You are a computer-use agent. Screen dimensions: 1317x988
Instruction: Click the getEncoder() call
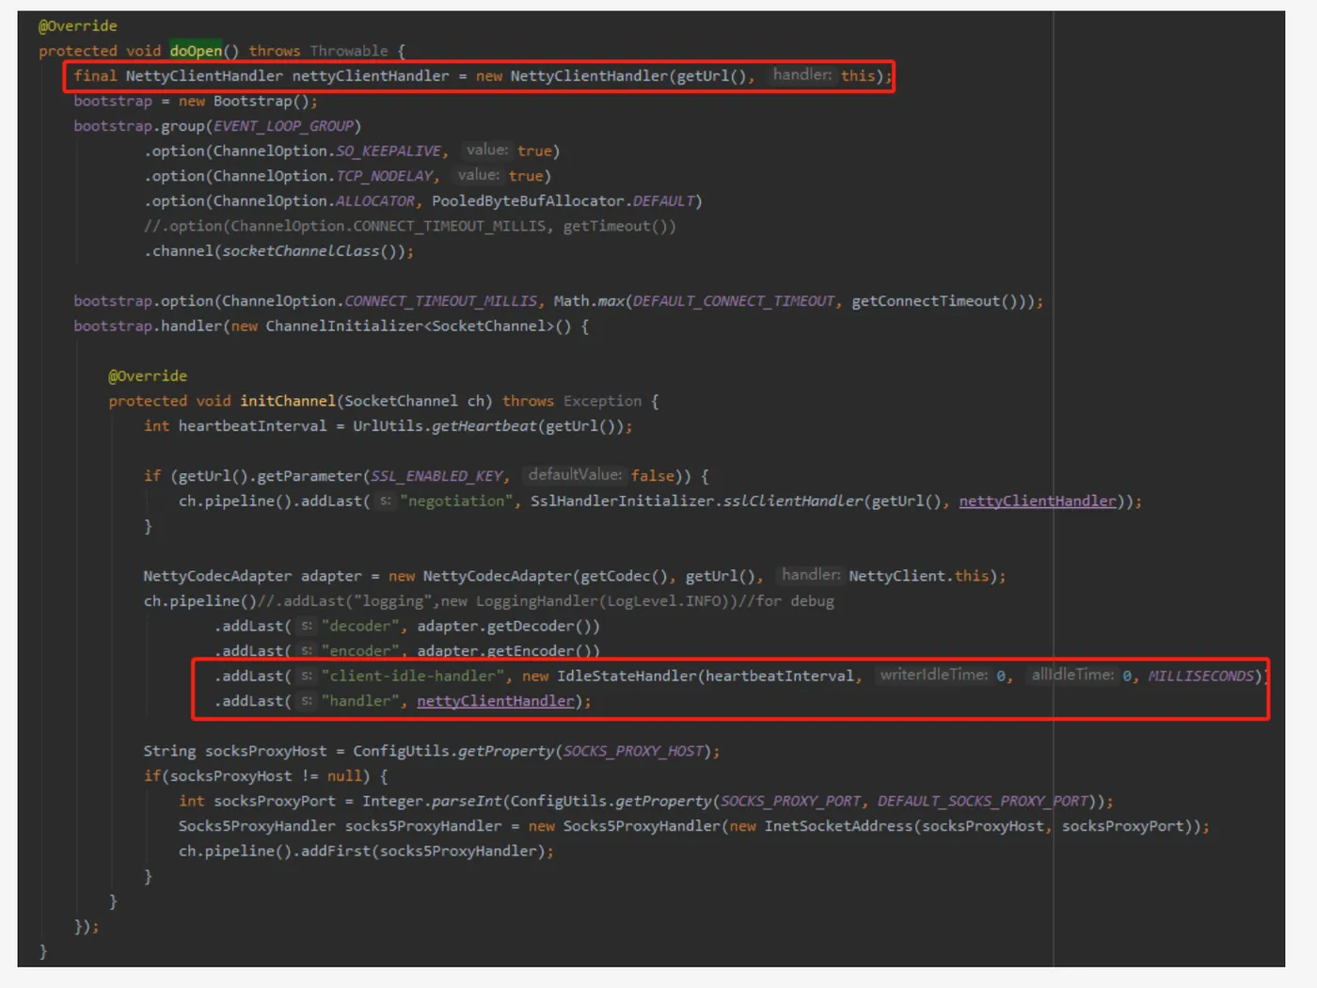tap(539, 651)
